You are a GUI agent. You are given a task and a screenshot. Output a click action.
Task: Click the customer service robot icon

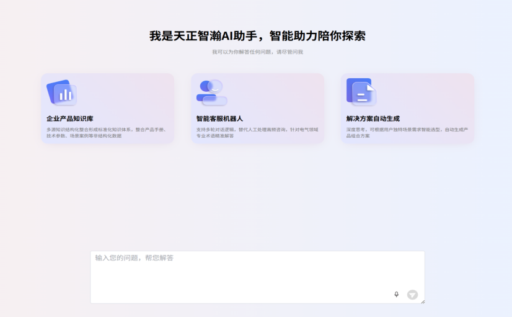pyautogui.click(x=211, y=92)
